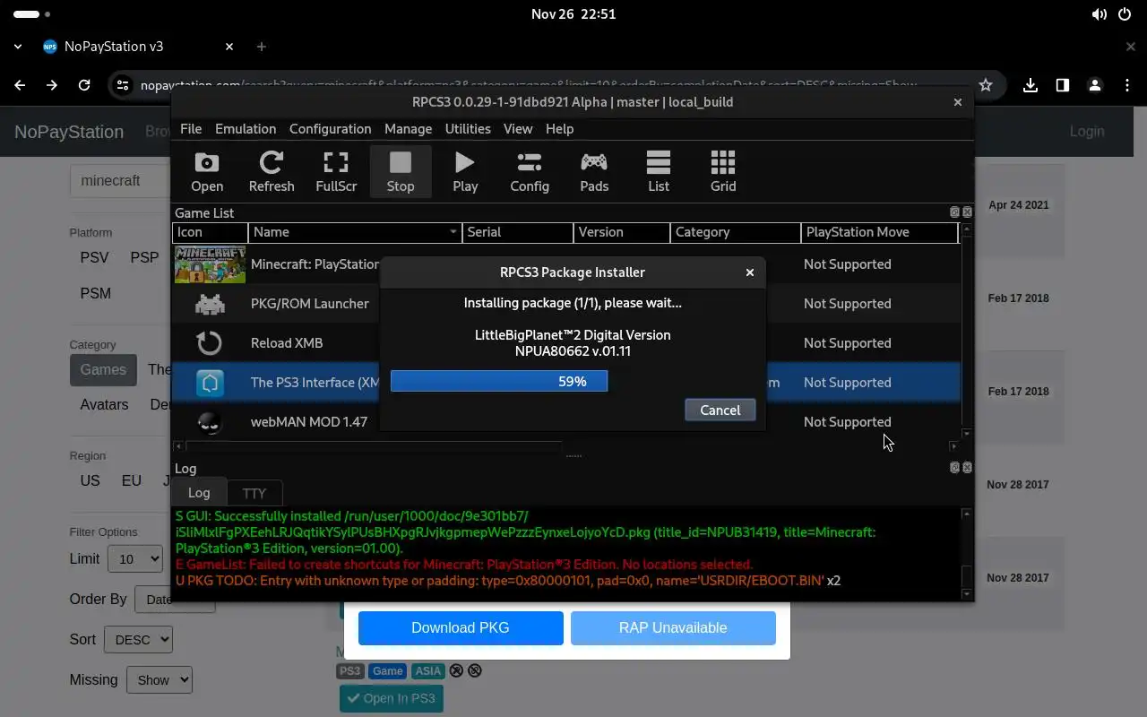Reload the NoPayStation page
Screen dimensions: 1147x717
(84, 85)
